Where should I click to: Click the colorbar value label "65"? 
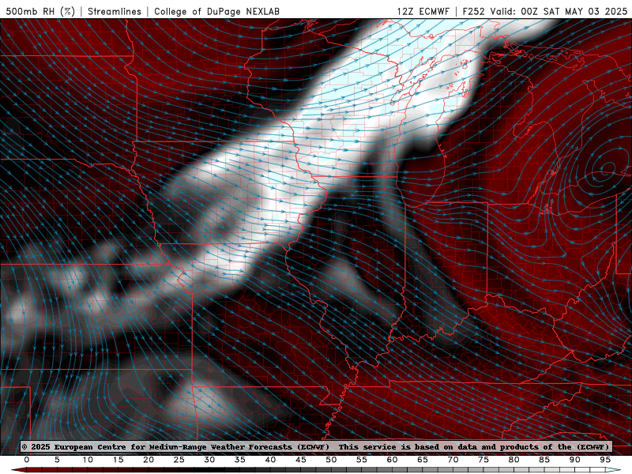(x=423, y=460)
